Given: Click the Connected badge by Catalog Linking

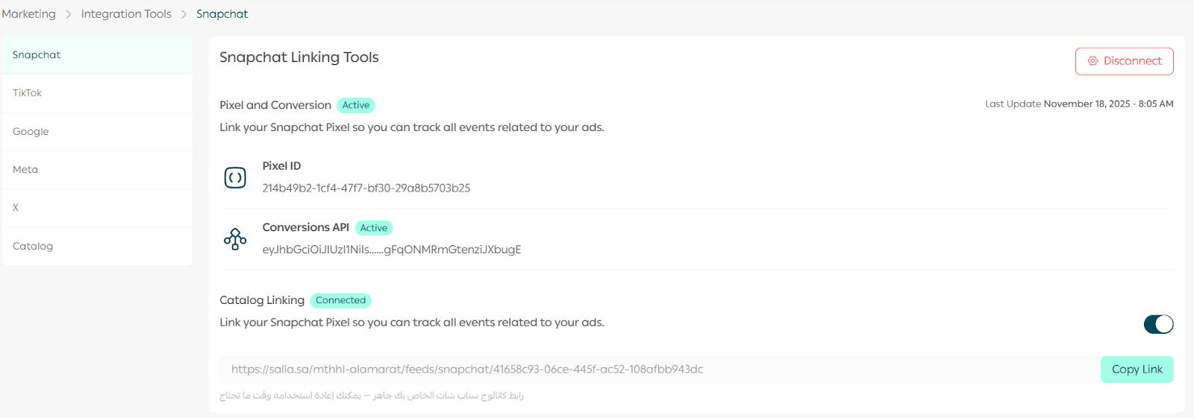Looking at the screenshot, I should [340, 300].
